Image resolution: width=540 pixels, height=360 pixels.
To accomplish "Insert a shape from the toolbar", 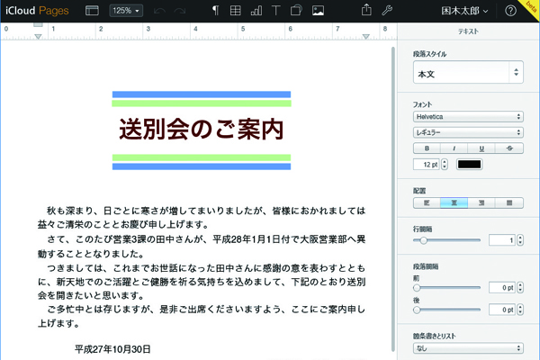I will pyautogui.click(x=297, y=11).
